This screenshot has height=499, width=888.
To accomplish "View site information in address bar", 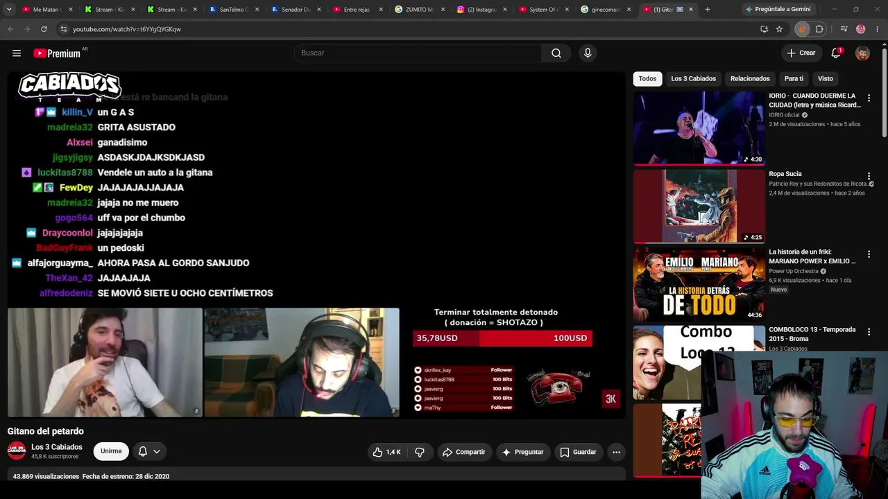I will [64, 29].
